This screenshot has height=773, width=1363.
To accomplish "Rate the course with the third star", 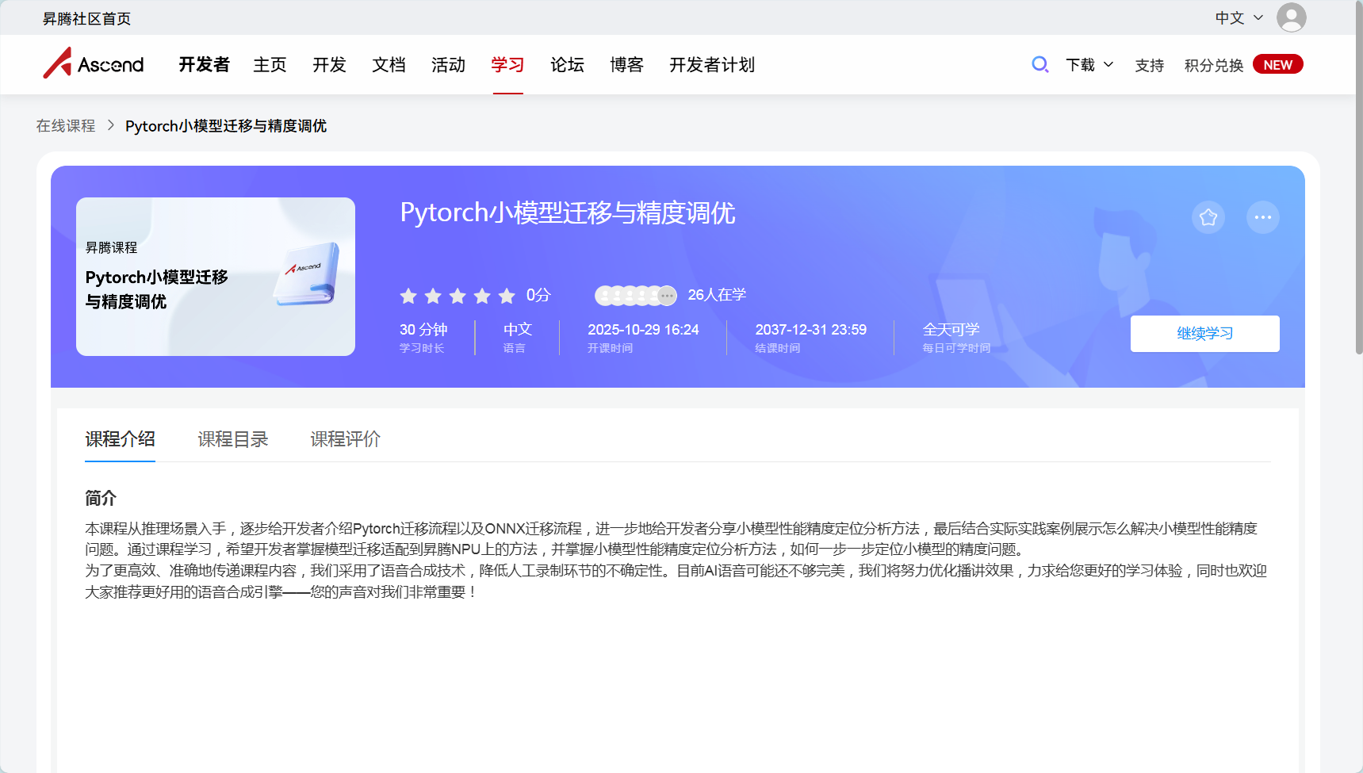I will [458, 296].
